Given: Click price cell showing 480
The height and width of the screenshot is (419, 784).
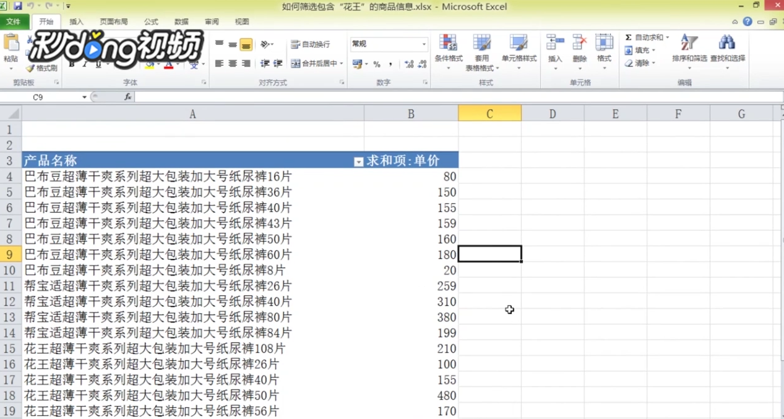Looking at the screenshot, I should [411, 396].
